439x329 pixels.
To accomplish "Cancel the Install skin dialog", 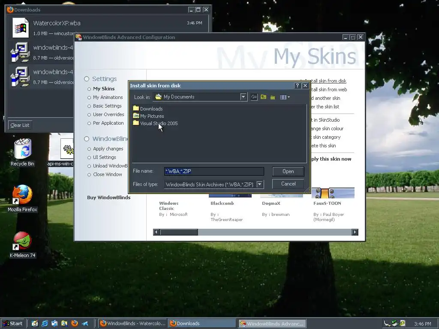I will click(288, 184).
